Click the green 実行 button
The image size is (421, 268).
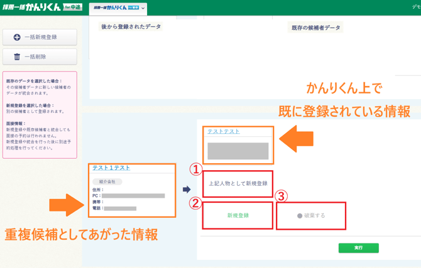pos(358,248)
